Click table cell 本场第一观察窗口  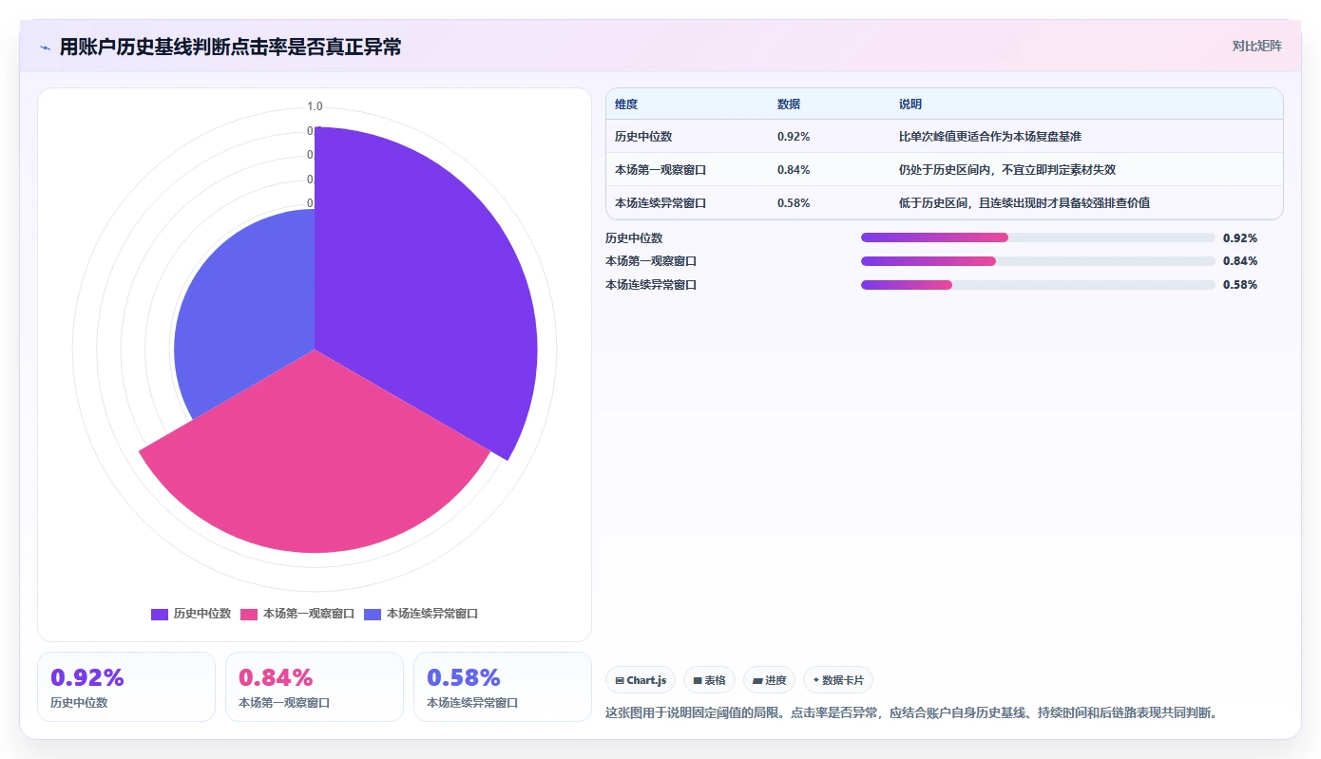pos(660,170)
